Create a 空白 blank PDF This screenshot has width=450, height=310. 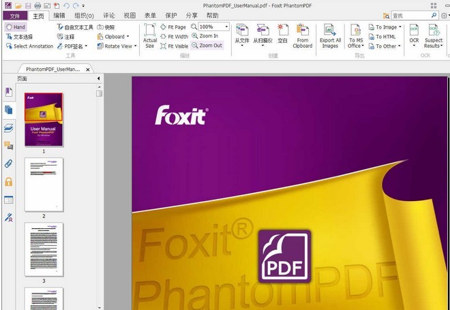pos(282,35)
